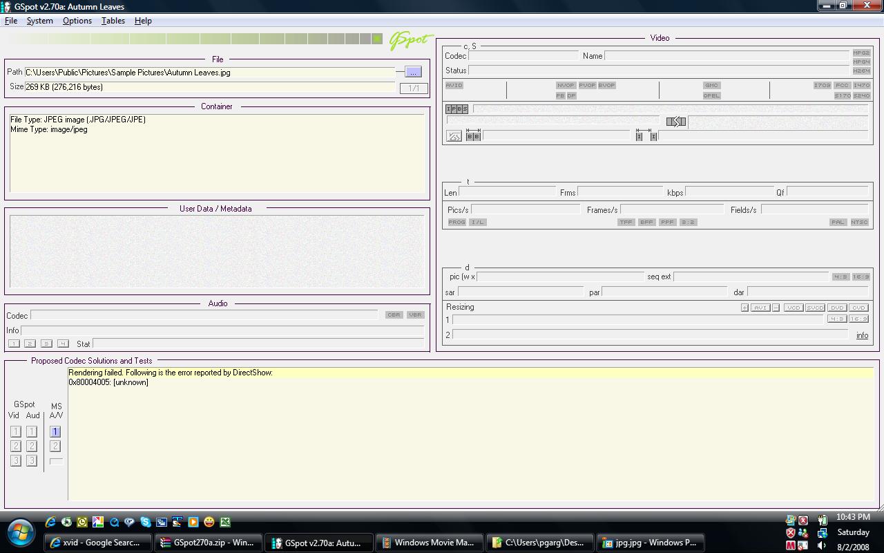This screenshot has width=884, height=553.
Task: Select audio stream button 4
Action: (63, 344)
